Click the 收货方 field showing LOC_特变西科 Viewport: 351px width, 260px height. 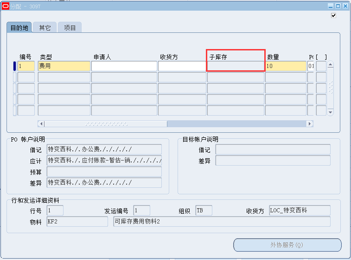point(300,210)
